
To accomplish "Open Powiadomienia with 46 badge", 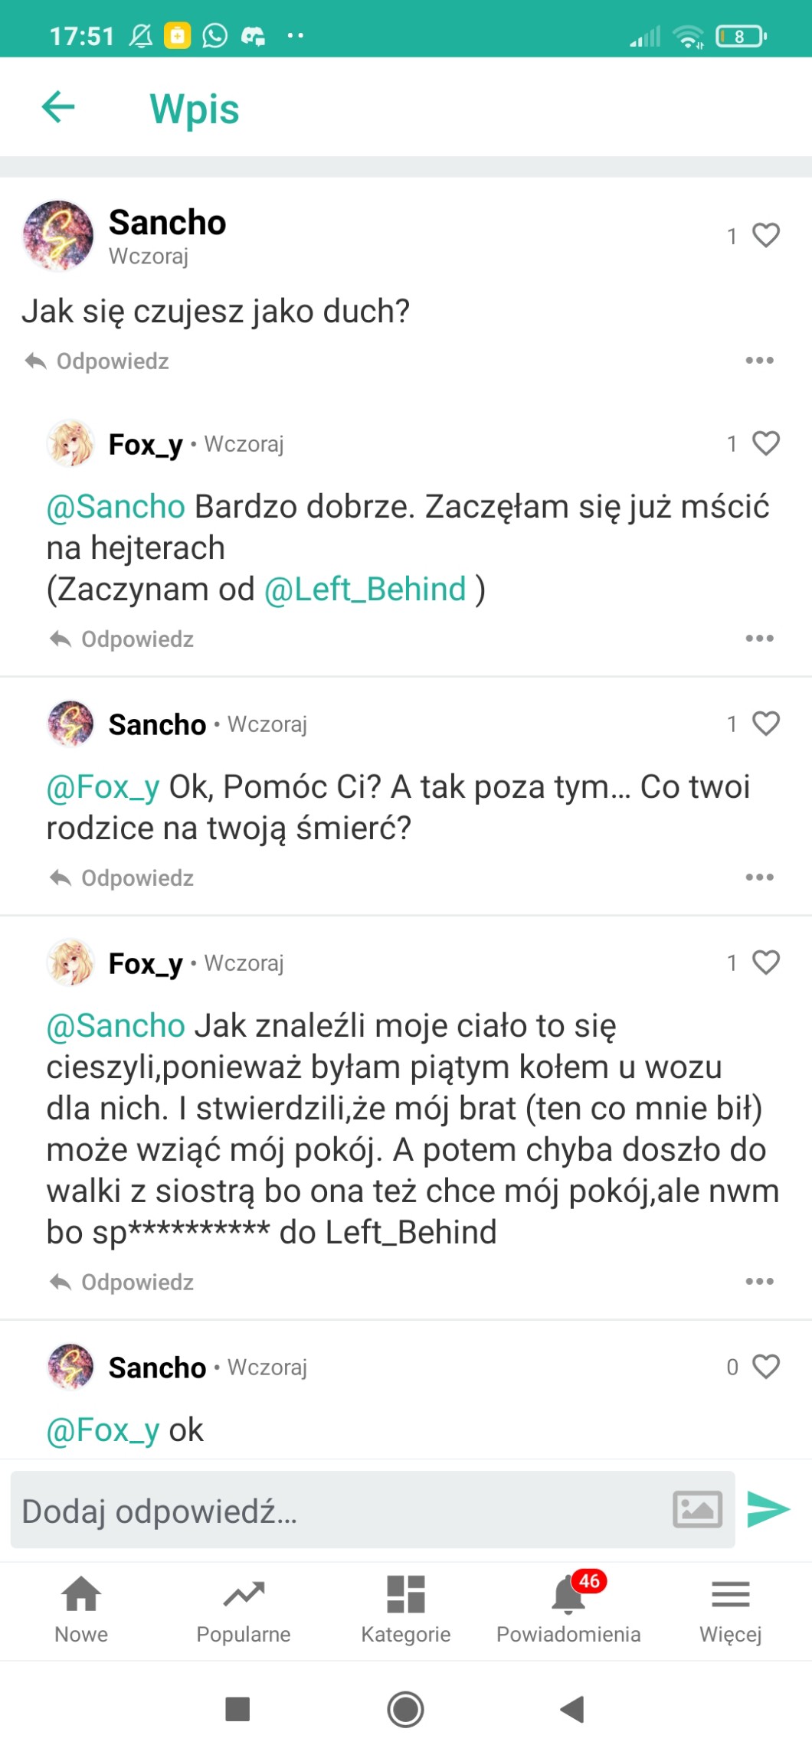I will tap(568, 1609).
